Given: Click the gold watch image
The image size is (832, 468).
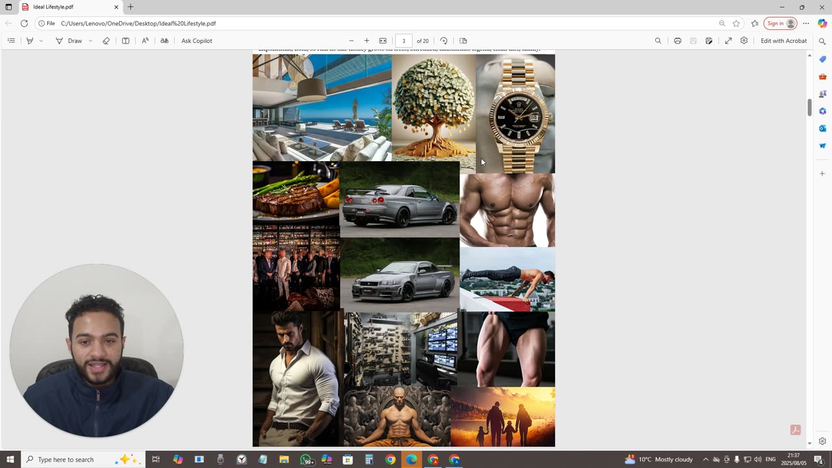Looking at the screenshot, I should (515, 114).
